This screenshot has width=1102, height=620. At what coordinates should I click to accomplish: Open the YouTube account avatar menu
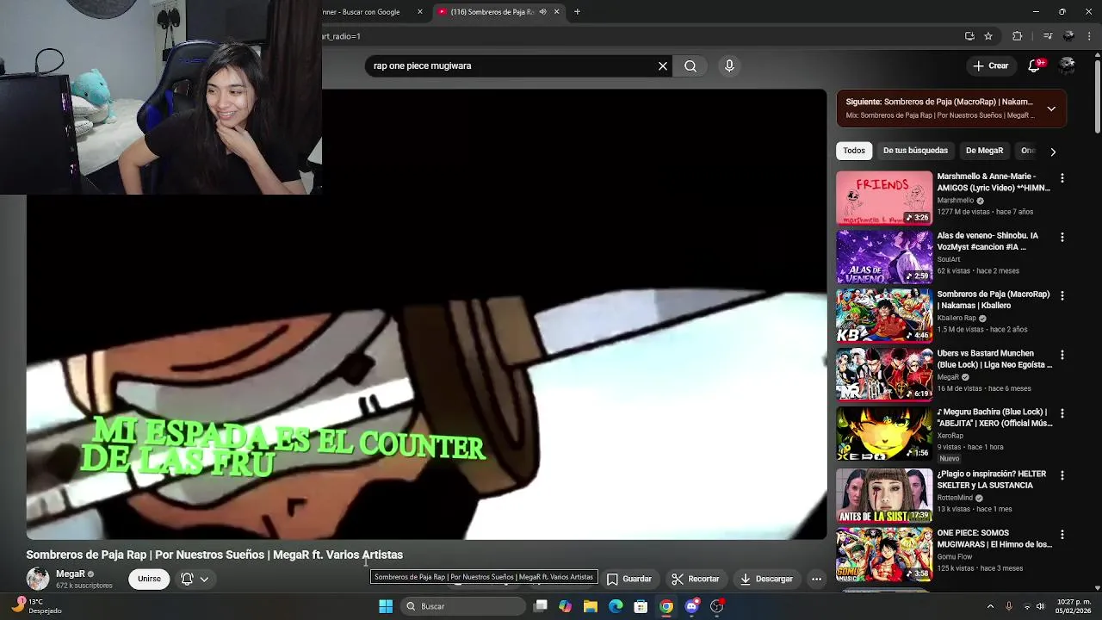pyautogui.click(x=1068, y=65)
